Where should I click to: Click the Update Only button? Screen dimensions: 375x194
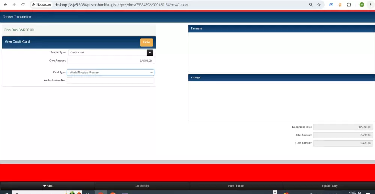[330, 186]
